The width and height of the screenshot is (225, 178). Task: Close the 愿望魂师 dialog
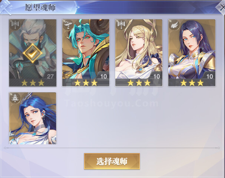pyautogui.click(x=221, y=8)
